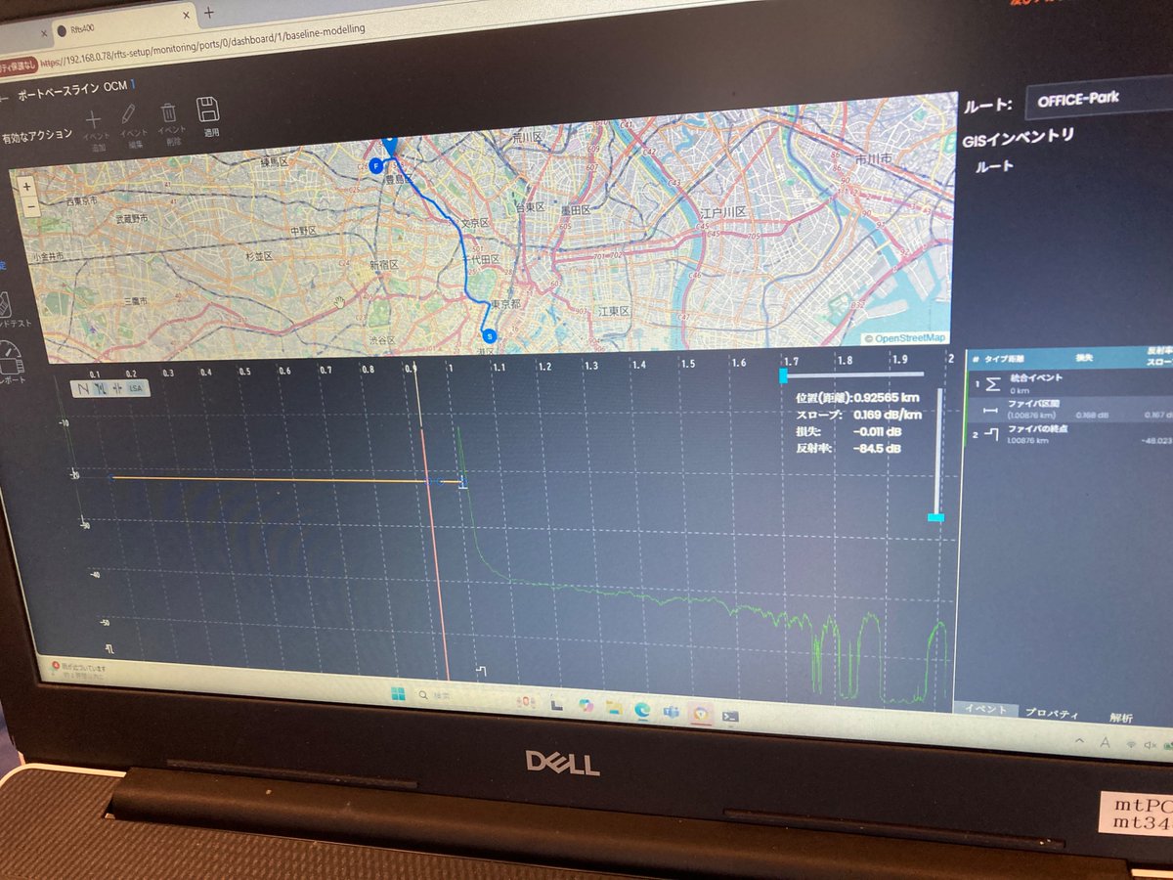Open a new browser tab with plus
This screenshot has height=880, width=1173.
click(x=208, y=13)
